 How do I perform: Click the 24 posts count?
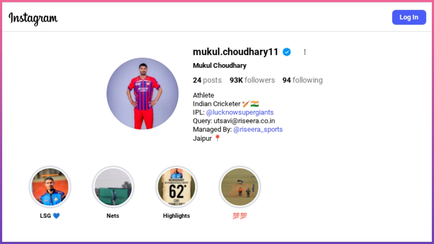point(207,80)
